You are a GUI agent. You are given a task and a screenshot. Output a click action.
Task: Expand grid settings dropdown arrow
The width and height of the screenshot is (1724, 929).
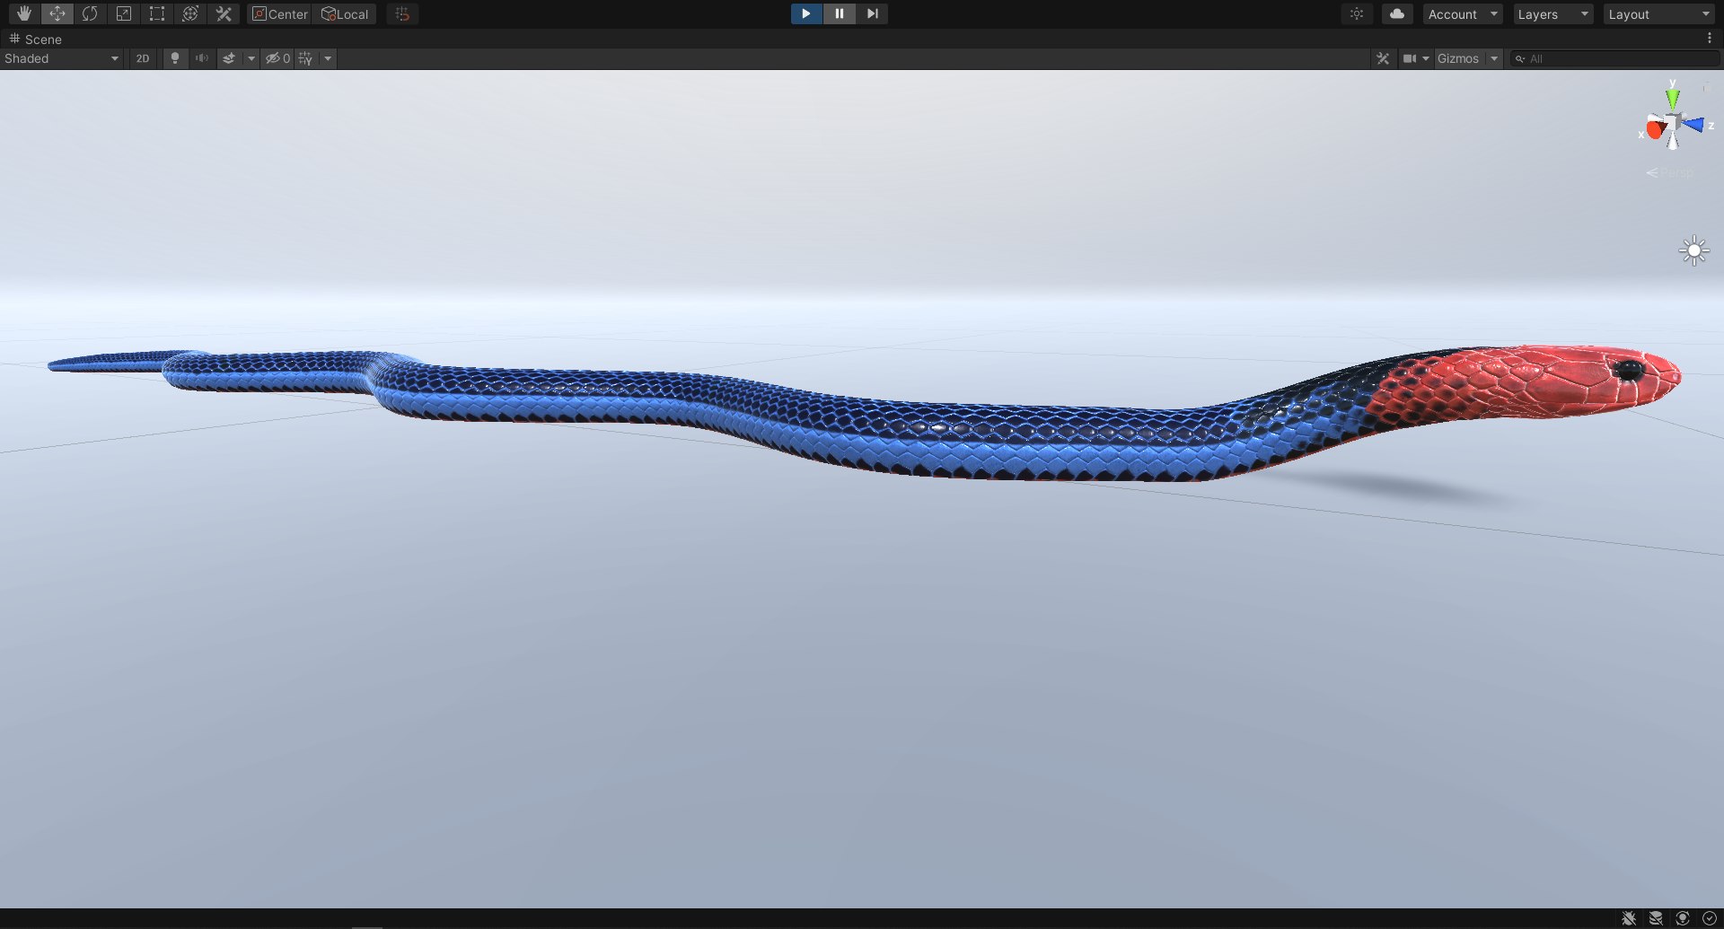(x=328, y=58)
